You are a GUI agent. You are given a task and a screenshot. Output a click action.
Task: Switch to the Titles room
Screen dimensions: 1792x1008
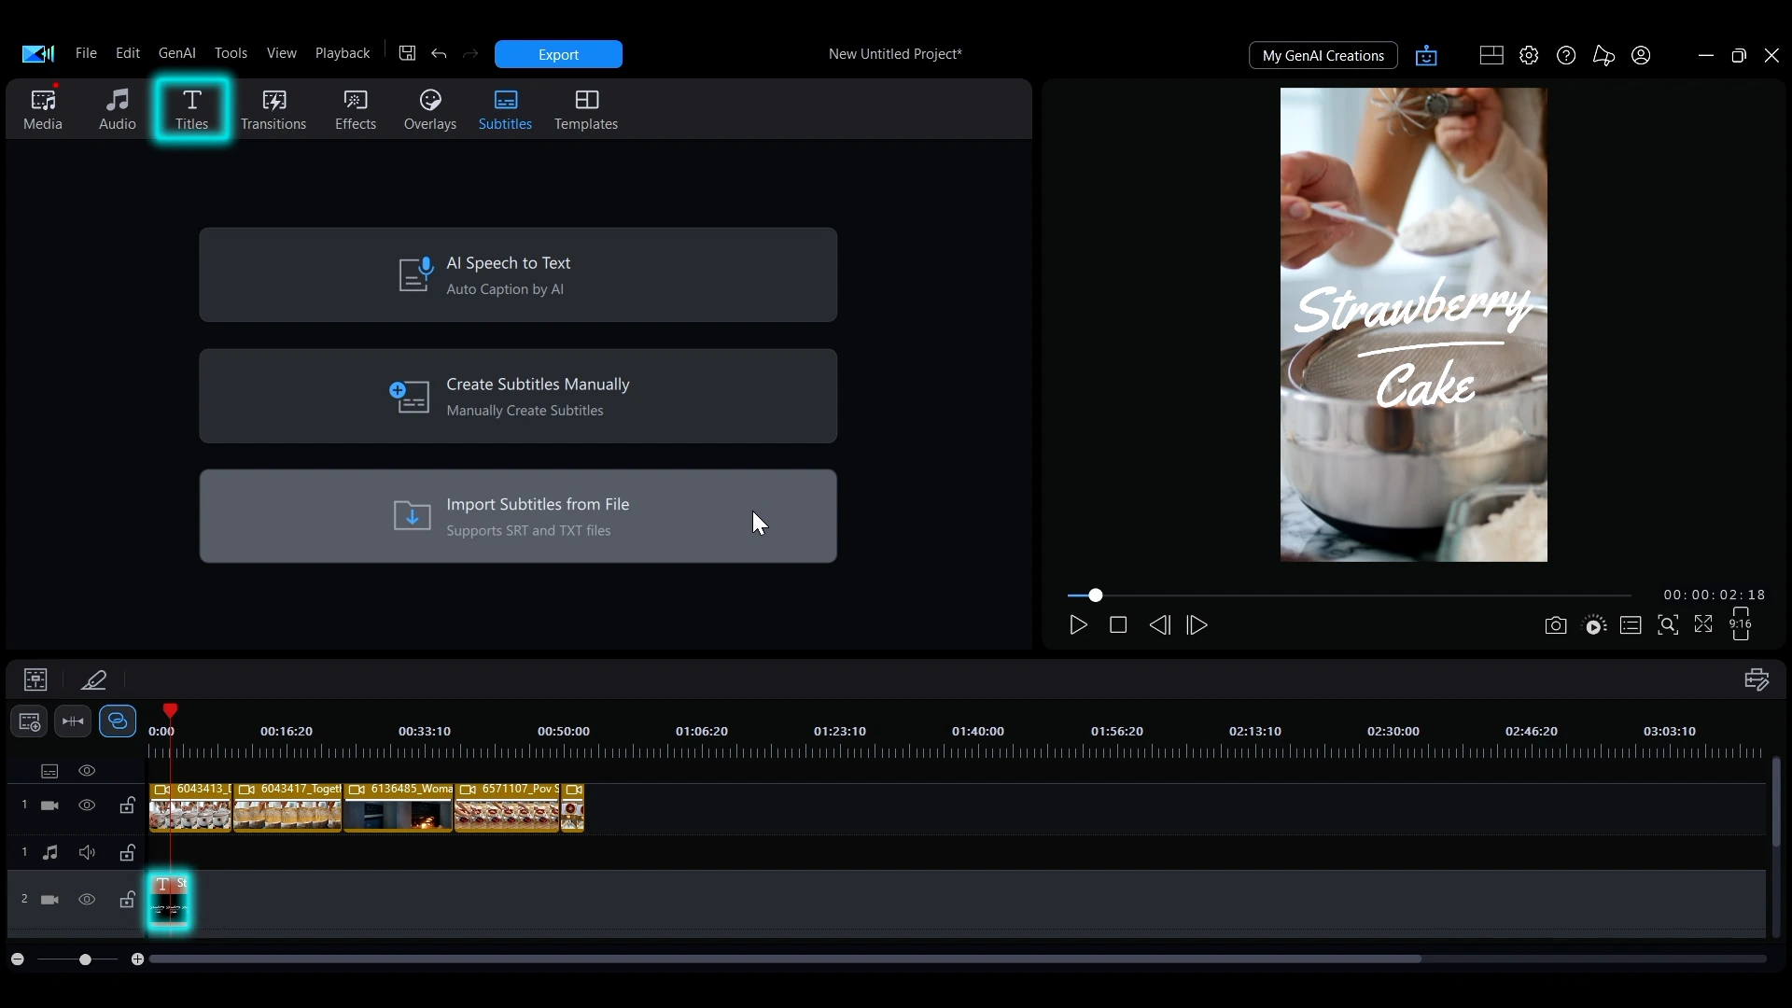pyautogui.click(x=192, y=110)
